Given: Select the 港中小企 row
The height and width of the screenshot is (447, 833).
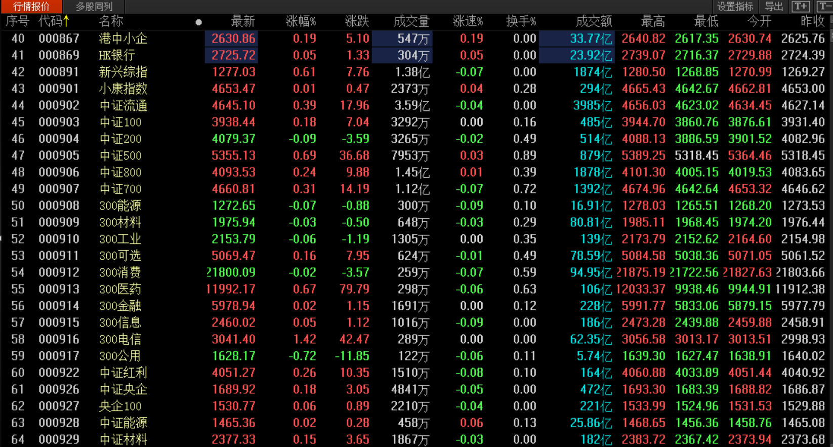Looking at the screenshot, I should [123, 38].
